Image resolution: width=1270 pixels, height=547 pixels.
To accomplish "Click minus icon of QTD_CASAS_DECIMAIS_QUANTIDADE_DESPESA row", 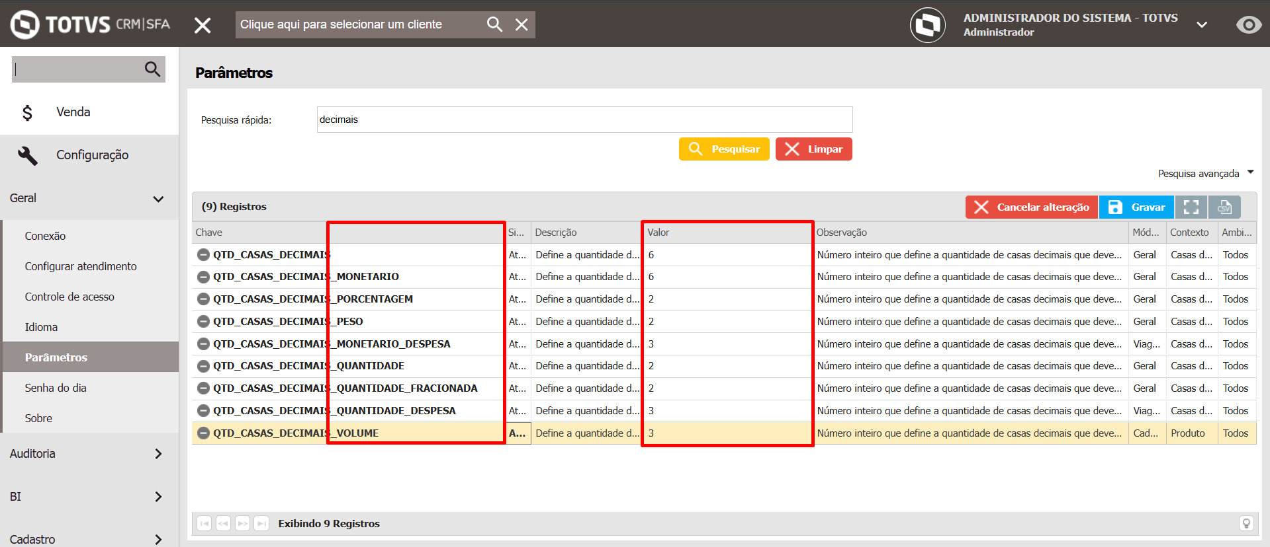I will click(x=204, y=411).
